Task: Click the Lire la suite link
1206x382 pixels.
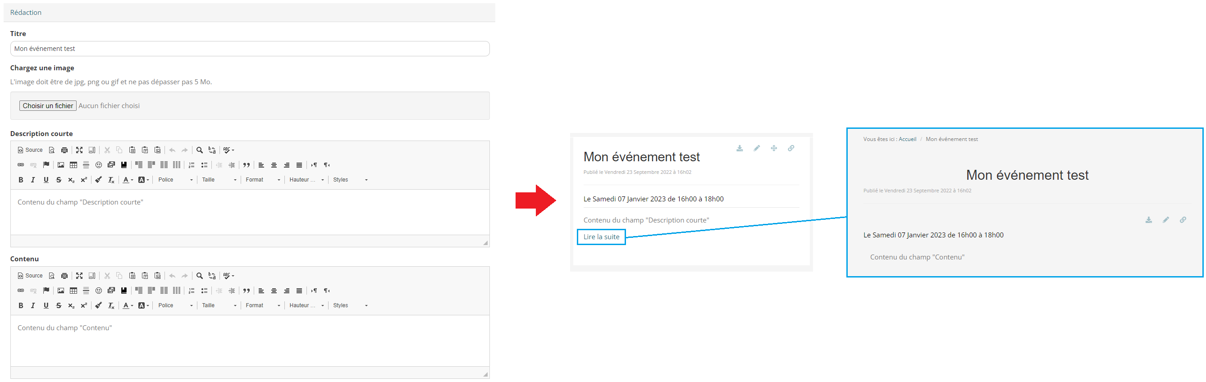Action: click(x=601, y=237)
